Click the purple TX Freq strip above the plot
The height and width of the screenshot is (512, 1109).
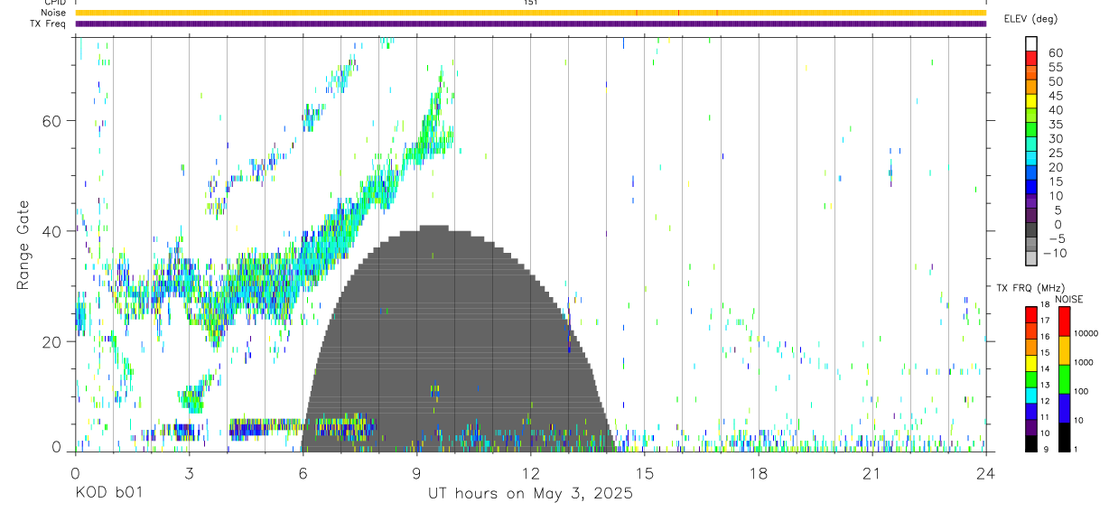(530, 23)
